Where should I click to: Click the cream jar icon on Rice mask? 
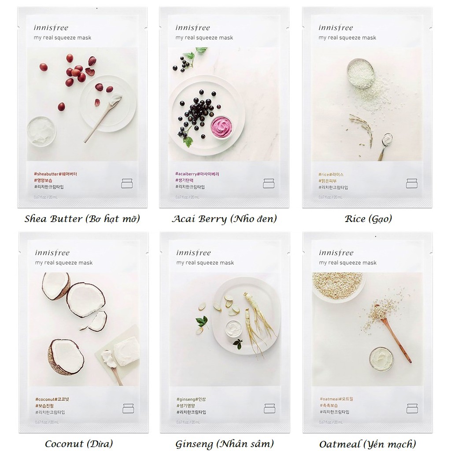click(x=412, y=184)
